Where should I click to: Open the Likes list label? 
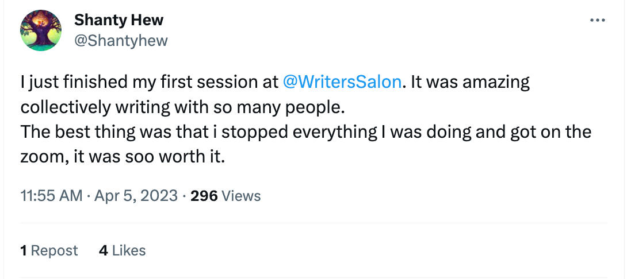[x=129, y=251]
